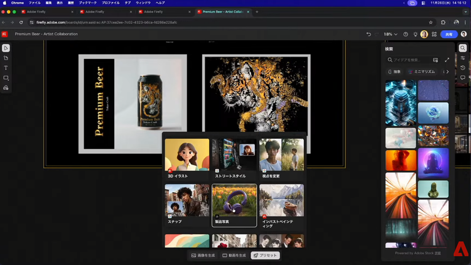The height and width of the screenshot is (265, 471).
Task: Select the ミニマリズム filter chip
Action: click(x=423, y=72)
